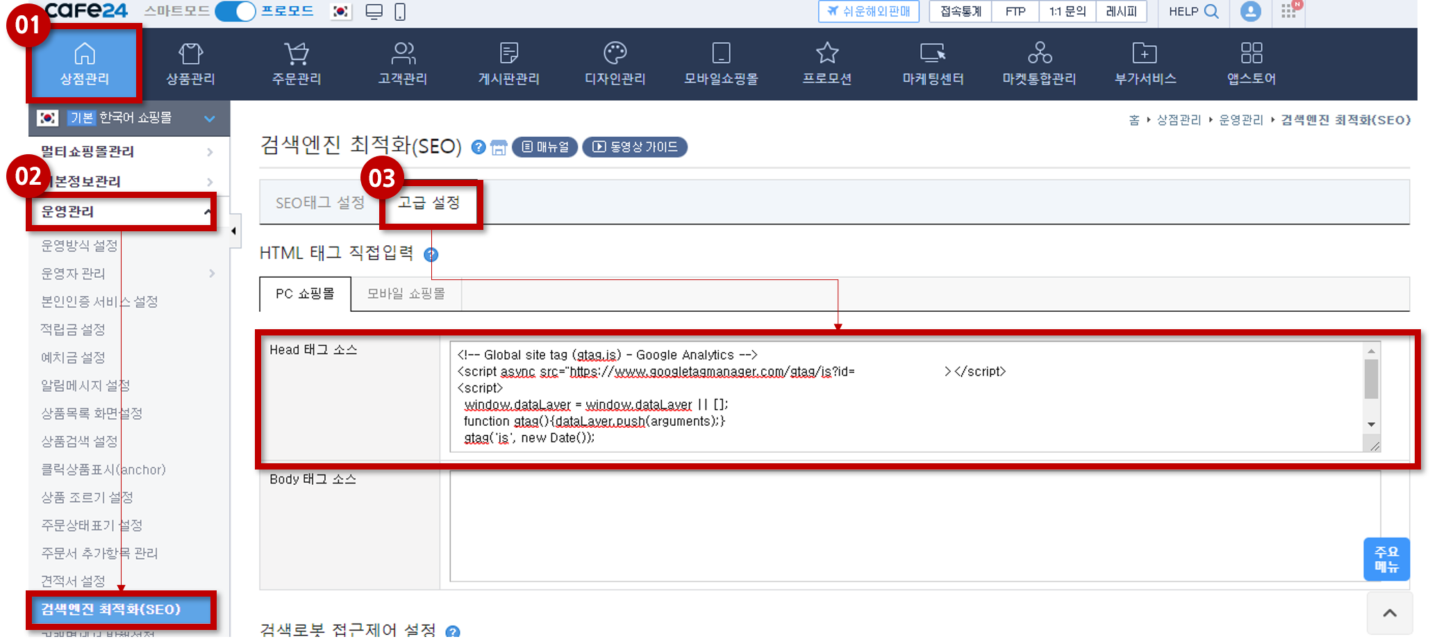The width and height of the screenshot is (1430, 639).
Task: Click the PC monitor preview icon
Action: pyautogui.click(x=374, y=12)
